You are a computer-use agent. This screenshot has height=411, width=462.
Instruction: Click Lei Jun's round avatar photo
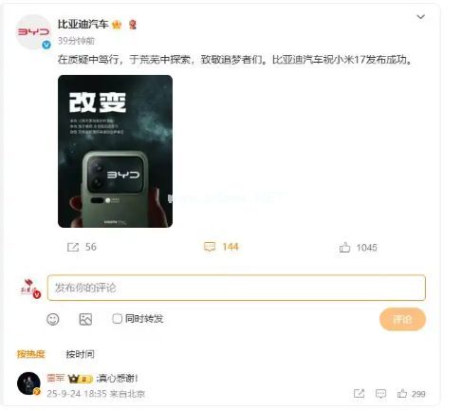click(28, 383)
